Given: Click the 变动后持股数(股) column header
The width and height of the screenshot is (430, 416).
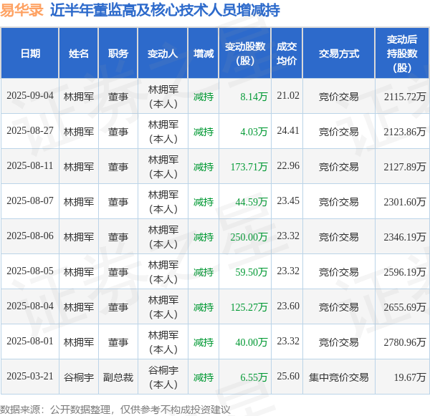Looking at the screenshot, I should (402, 54).
